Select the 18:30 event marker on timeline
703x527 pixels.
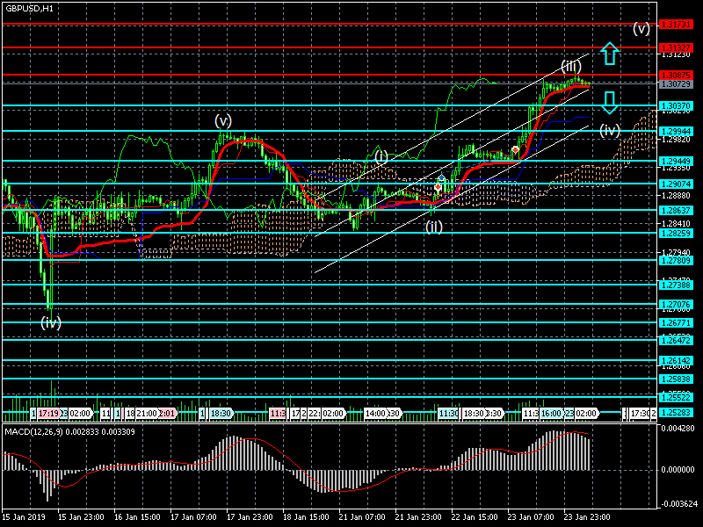coord(220,412)
